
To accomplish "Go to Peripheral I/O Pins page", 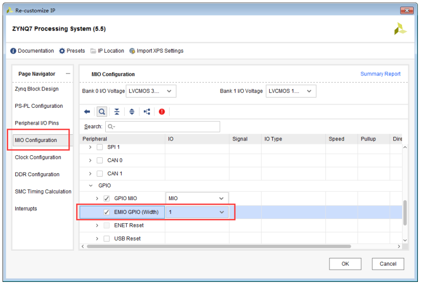I will pyautogui.click(x=37, y=123).
